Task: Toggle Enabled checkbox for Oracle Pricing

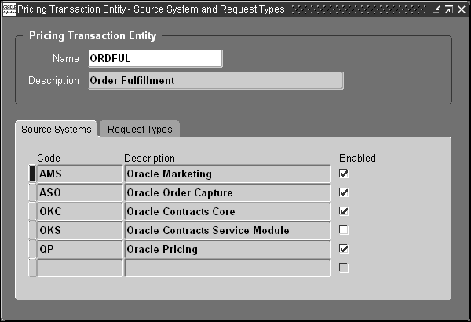Action: [344, 249]
